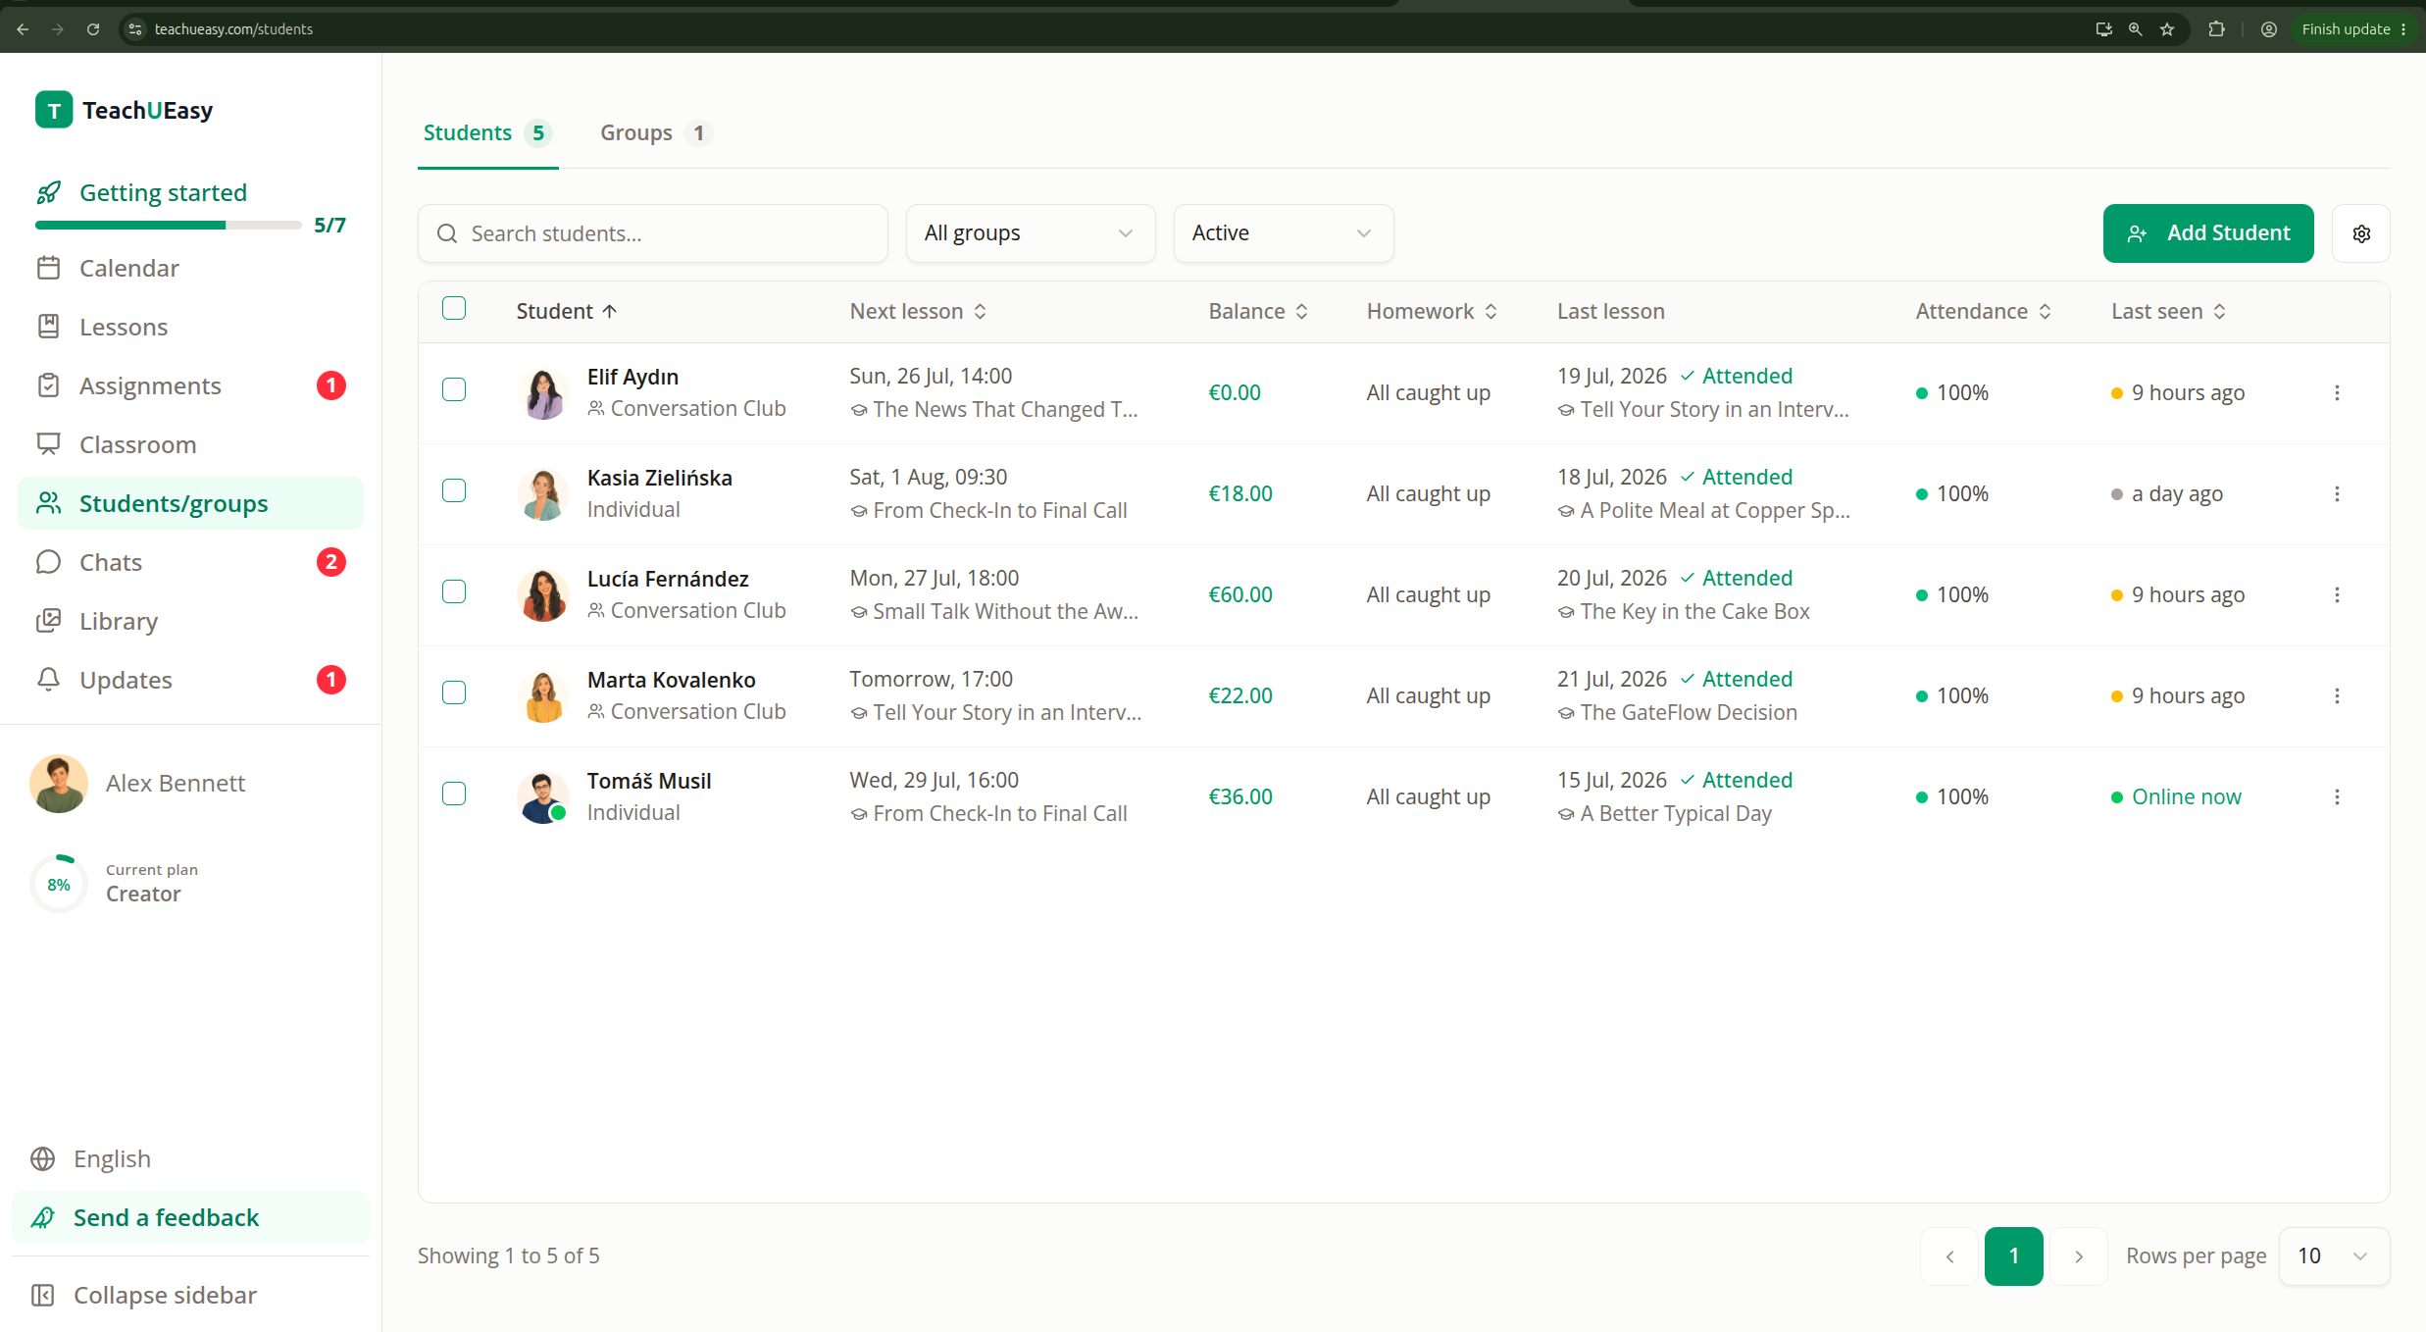Image resolution: width=2426 pixels, height=1332 pixels.
Task: Click the browser address bar URL
Action: pyautogui.click(x=233, y=29)
